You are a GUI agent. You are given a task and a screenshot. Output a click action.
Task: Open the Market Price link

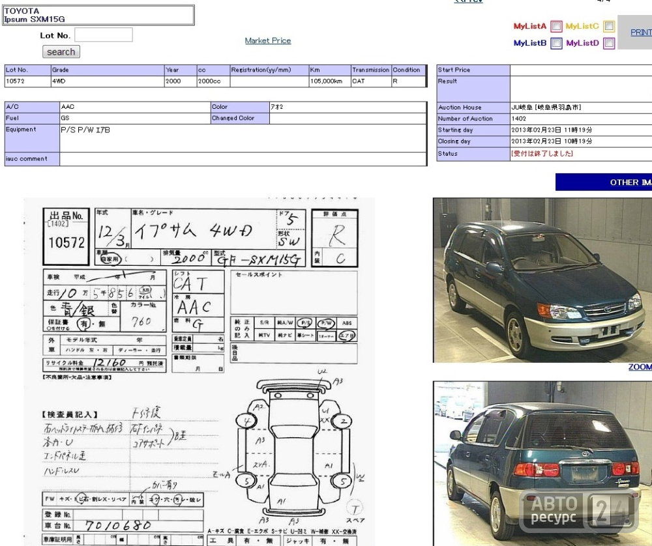(x=268, y=40)
